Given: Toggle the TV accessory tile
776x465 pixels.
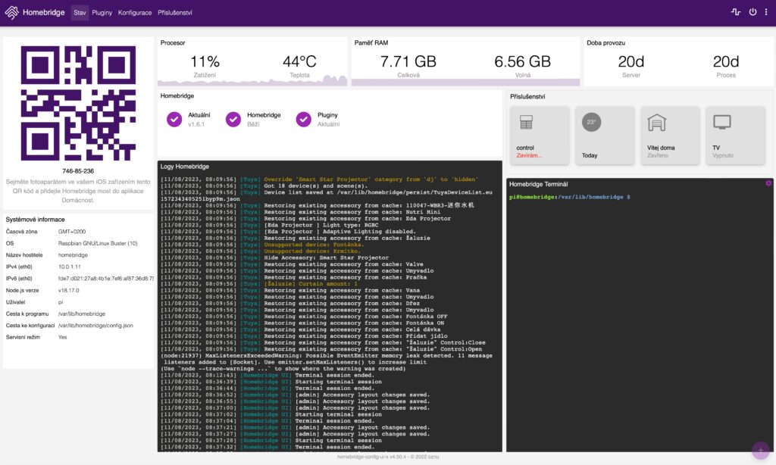Looking at the screenshot, I should pos(735,135).
